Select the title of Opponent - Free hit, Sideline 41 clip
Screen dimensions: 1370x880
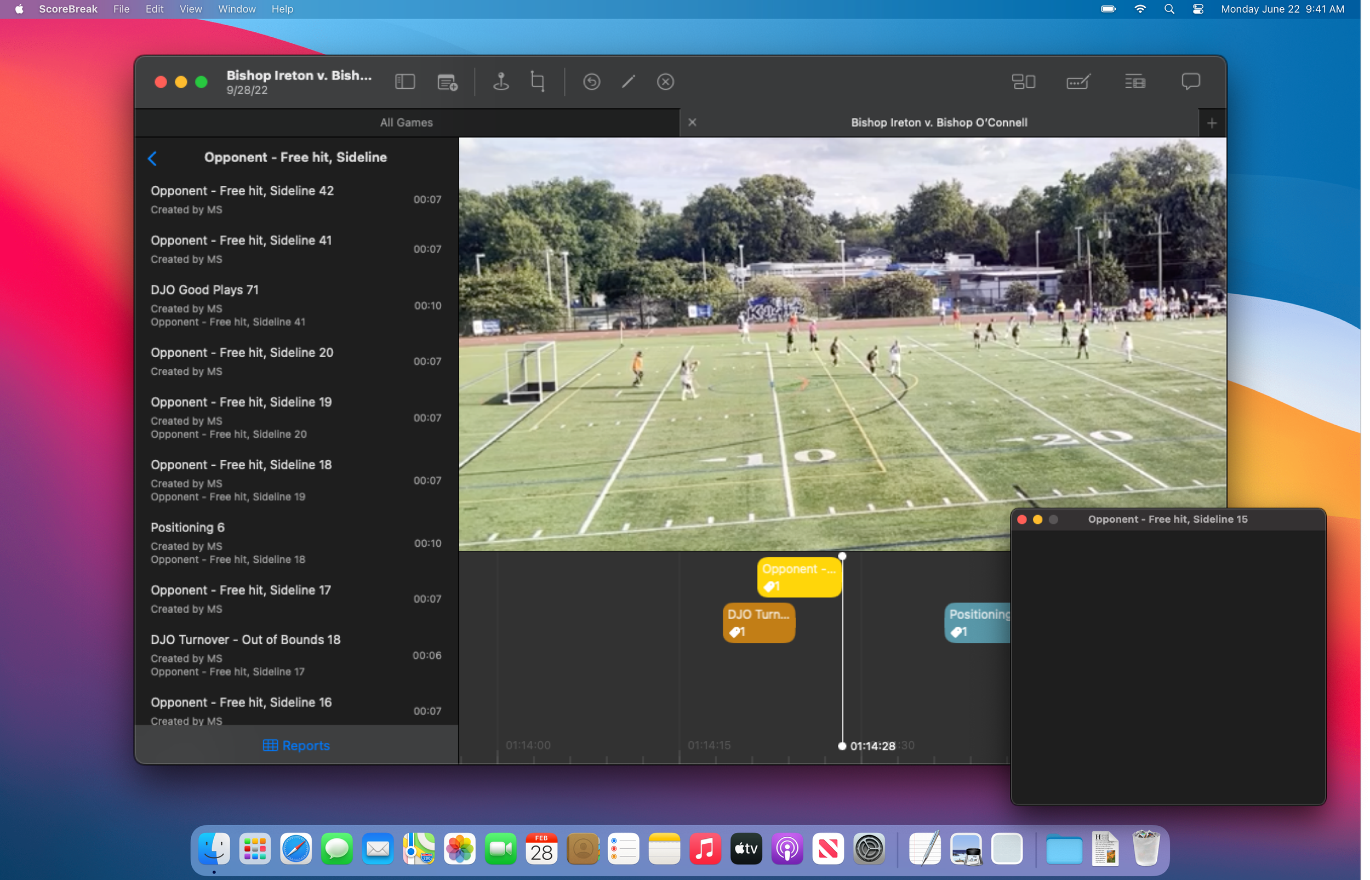(x=241, y=240)
